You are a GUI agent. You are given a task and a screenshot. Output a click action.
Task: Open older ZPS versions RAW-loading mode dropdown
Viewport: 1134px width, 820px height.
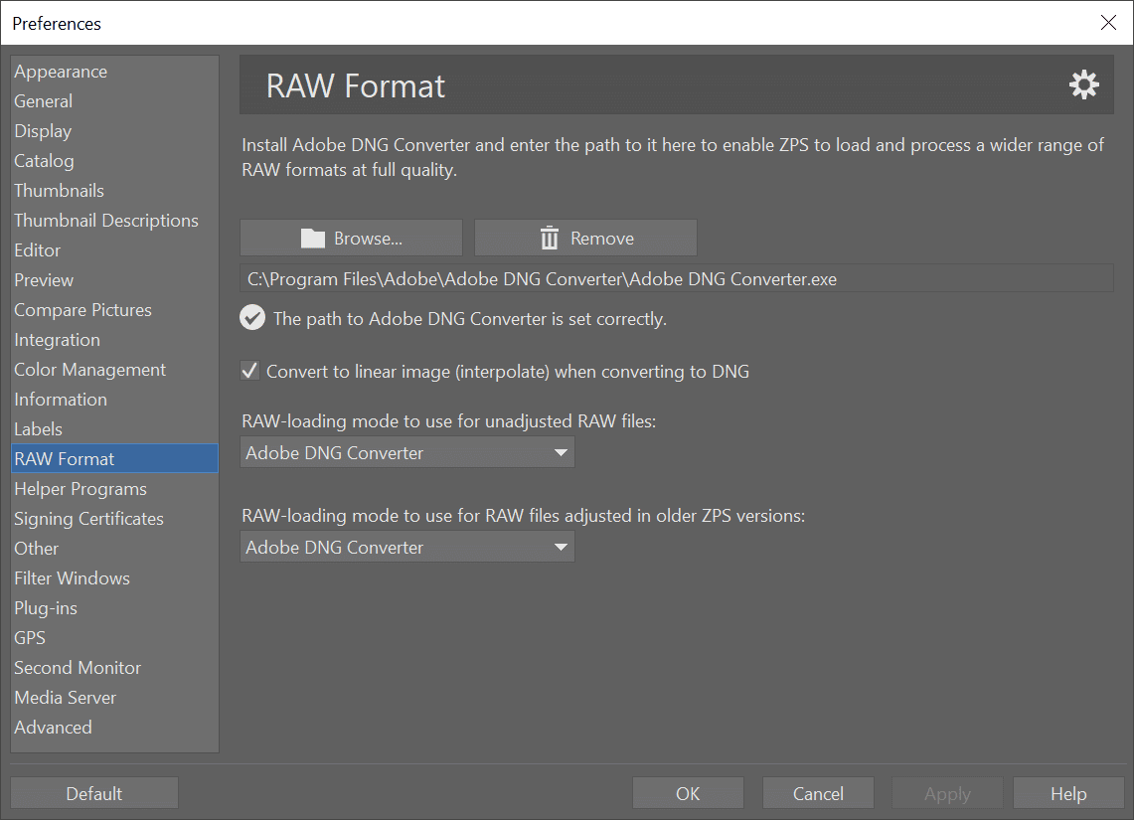[x=407, y=547]
